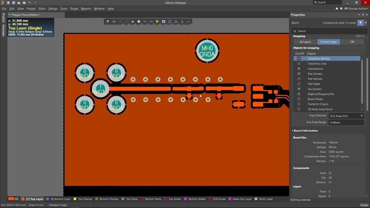Click the title bar Search box
The width and height of the screenshot is (370, 208).
328,2
